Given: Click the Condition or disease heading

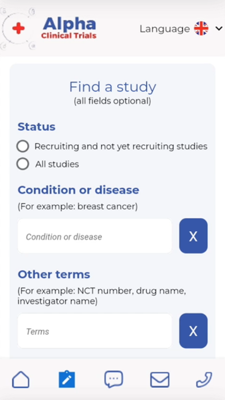Looking at the screenshot, I should (78, 190).
